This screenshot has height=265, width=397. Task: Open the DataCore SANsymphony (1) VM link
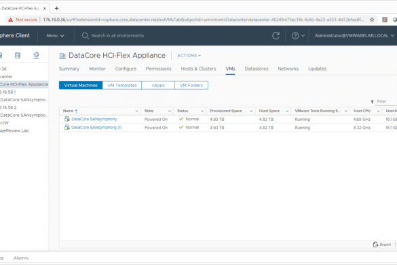coord(96,128)
